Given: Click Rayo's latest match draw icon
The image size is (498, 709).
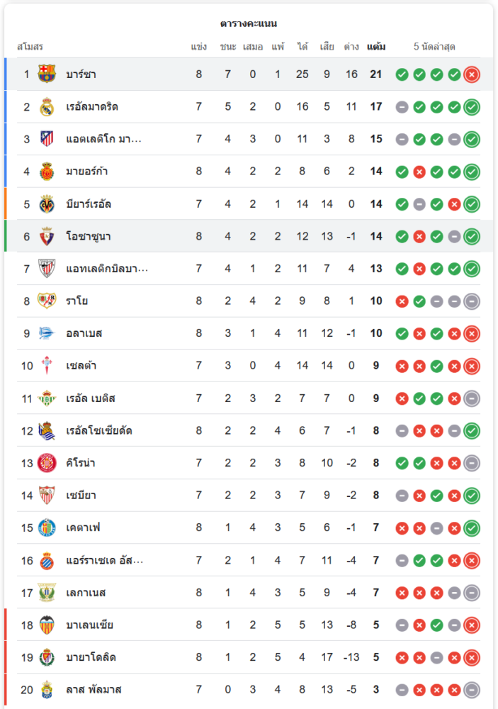Looking at the screenshot, I should [x=472, y=301].
